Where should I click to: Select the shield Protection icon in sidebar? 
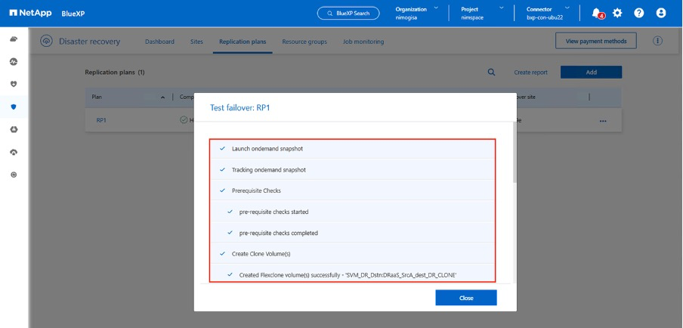point(14,107)
